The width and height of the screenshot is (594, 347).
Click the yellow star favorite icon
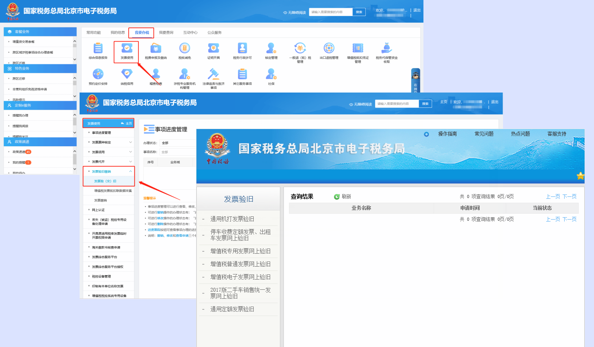(x=581, y=176)
